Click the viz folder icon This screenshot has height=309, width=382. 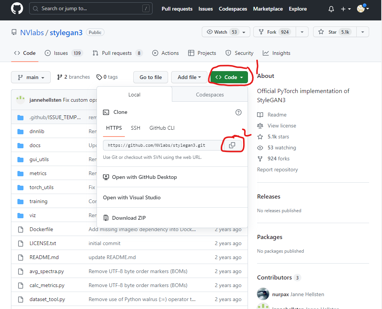20,216
